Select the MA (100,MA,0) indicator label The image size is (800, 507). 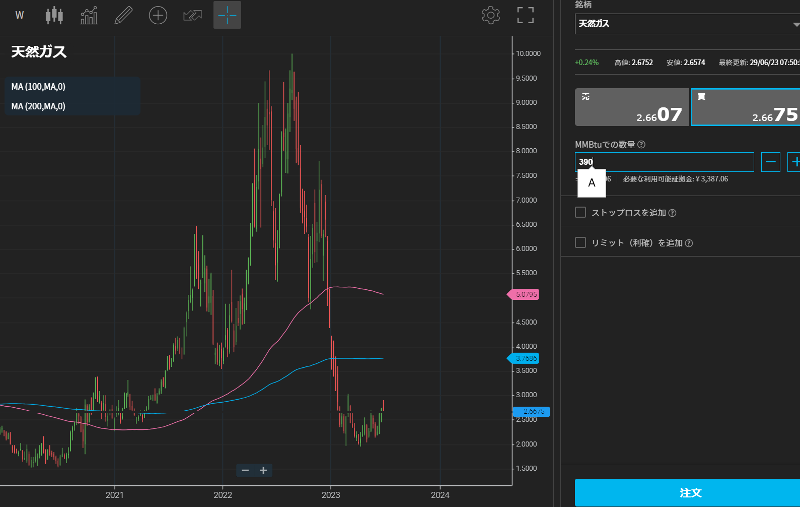tap(39, 87)
